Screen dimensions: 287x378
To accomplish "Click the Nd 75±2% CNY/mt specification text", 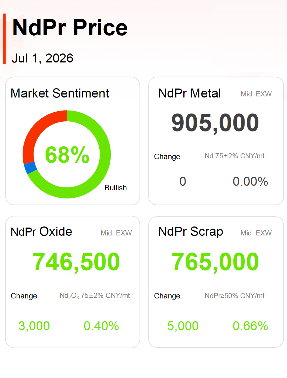I will click(234, 156).
